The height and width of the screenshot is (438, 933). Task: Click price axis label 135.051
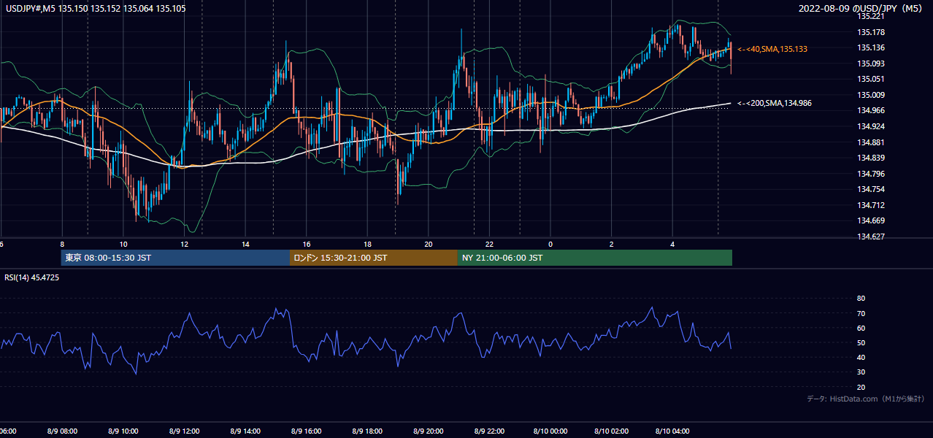870,80
